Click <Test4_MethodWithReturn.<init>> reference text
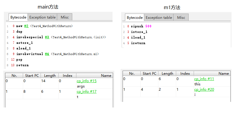This screenshot has width=236, height=116. click(x=78, y=37)
